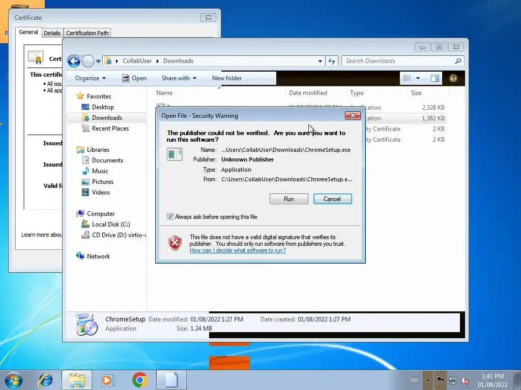Go back in Explorer with Back arrow
521x390 pixels.
tap(74, 61)
